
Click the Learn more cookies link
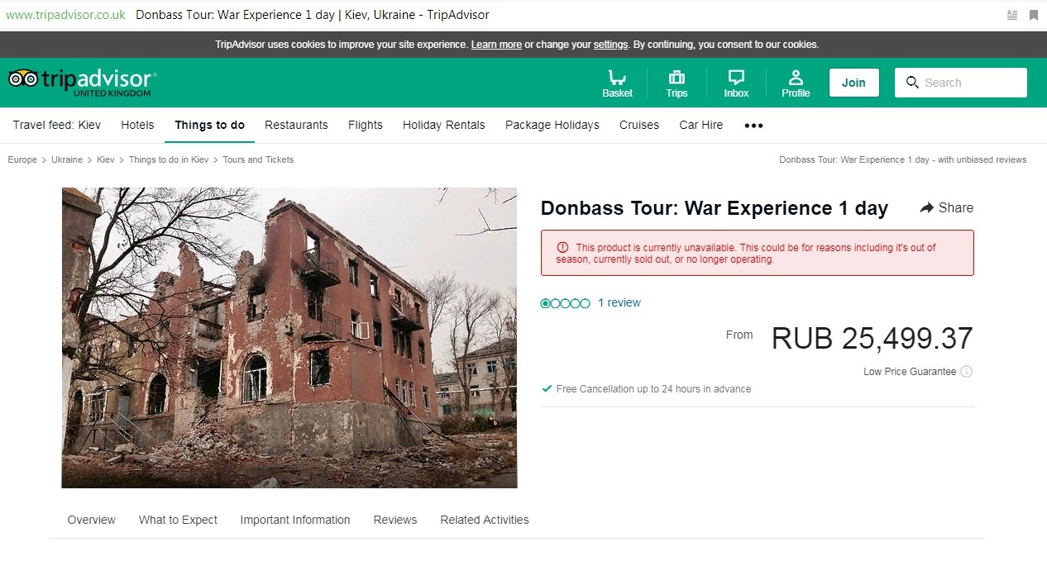[x=496, y=45]
